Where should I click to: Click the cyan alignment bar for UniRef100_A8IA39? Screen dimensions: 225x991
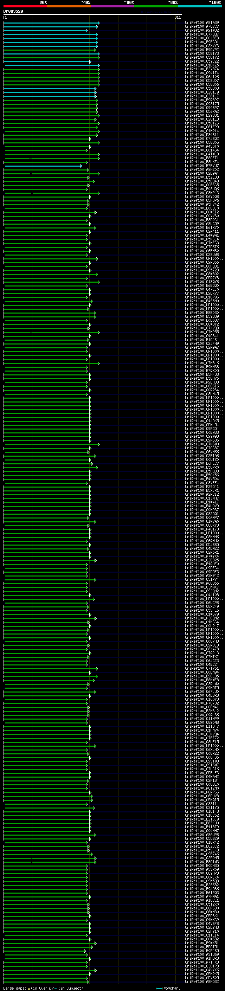[x=52, y=23]
